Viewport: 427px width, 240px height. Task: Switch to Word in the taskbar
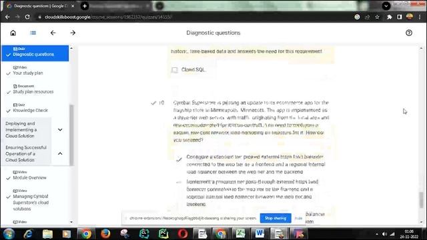click(x=260, y=234)
